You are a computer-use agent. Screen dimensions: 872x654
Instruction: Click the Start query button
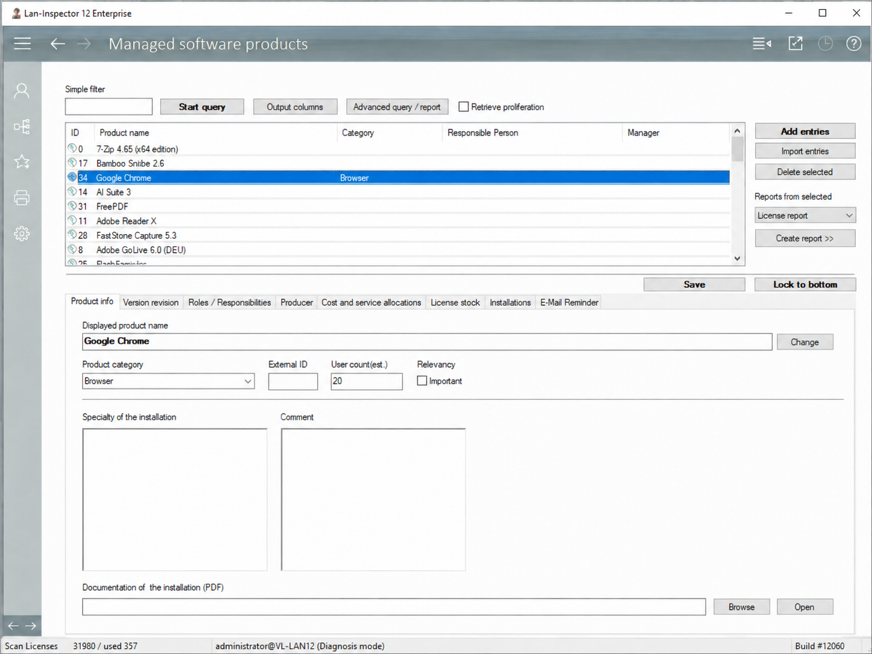202,107
